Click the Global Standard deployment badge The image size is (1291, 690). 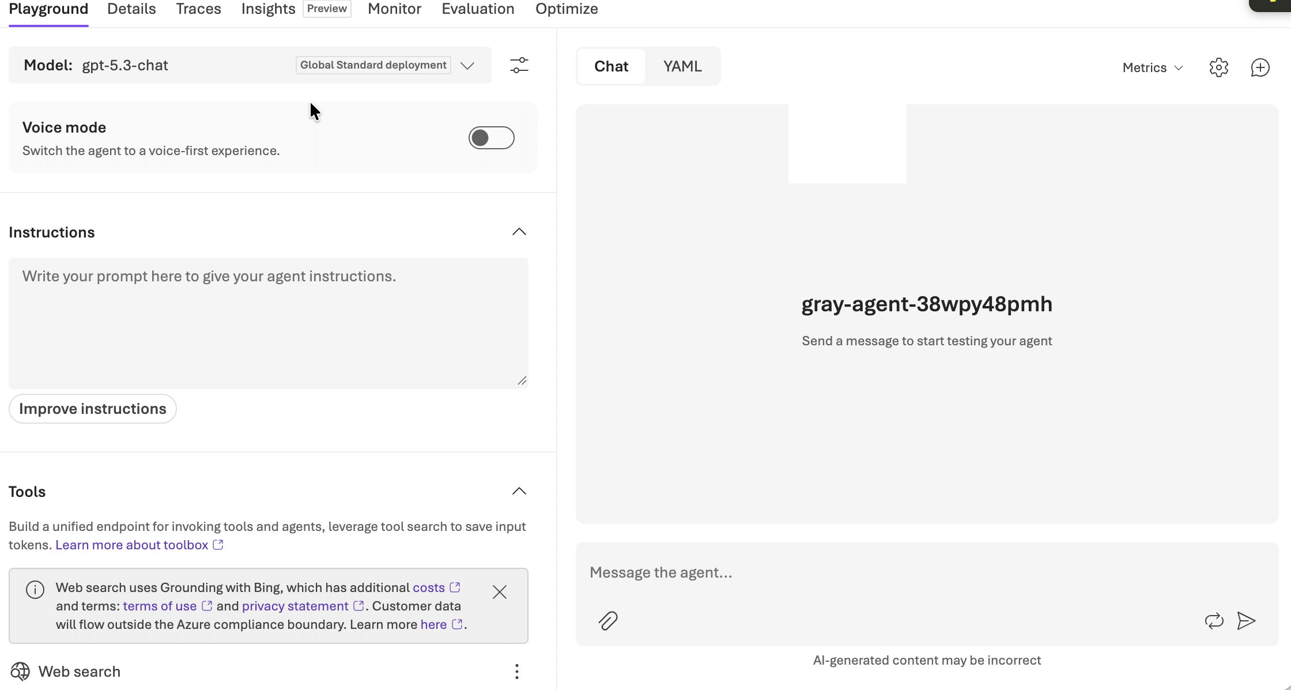click(x=373, y=65)
